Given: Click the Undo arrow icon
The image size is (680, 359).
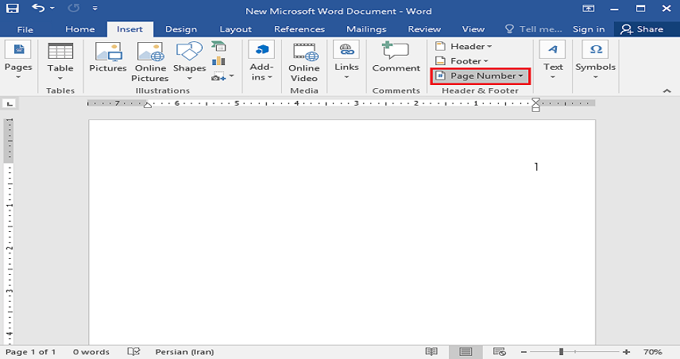Looking at the screenshot, I should (x=39, y=8).
